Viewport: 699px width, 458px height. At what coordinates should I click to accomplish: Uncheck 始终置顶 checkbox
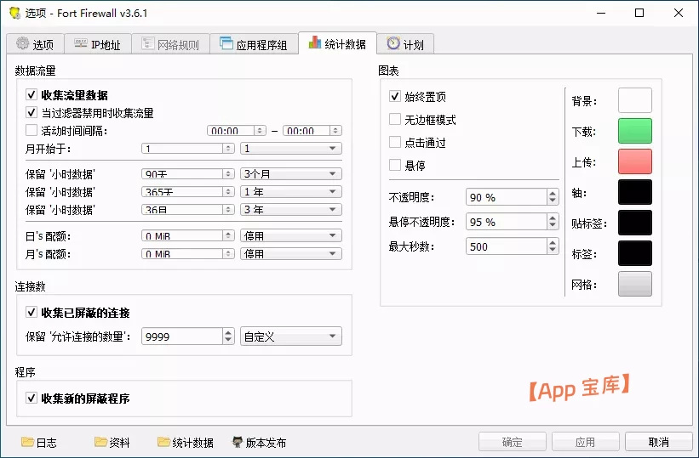(395, 96)
